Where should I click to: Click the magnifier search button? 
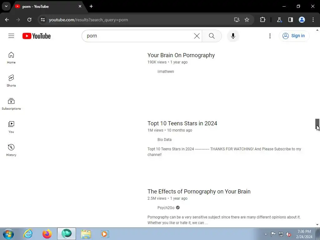click(212, 36)
